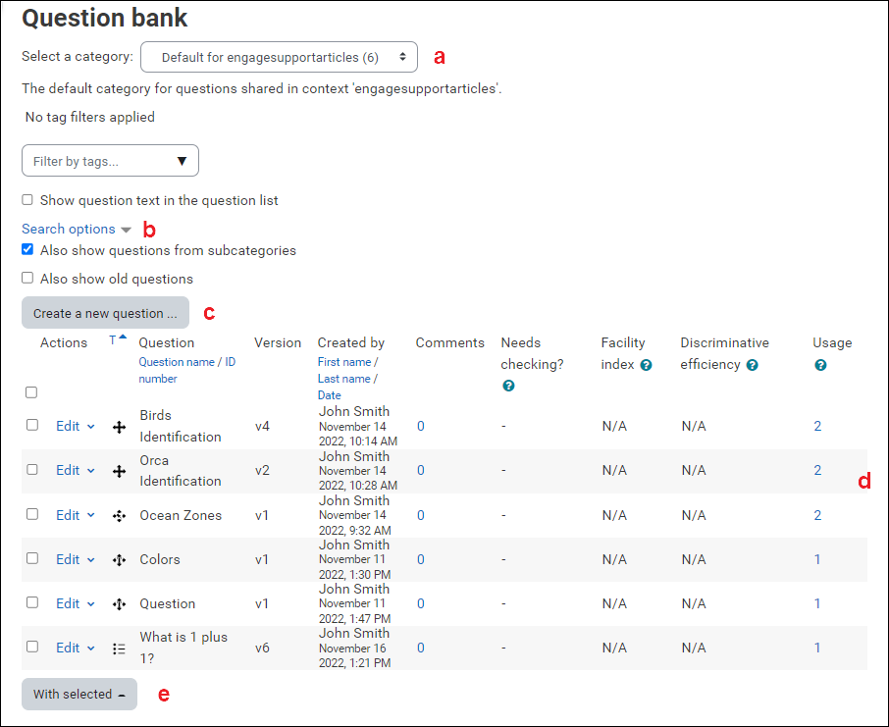The image size is (889, 727).
Task: Uncheck Also show questions from subcategories
Action: pyautogui.click(x=27, y=249)
